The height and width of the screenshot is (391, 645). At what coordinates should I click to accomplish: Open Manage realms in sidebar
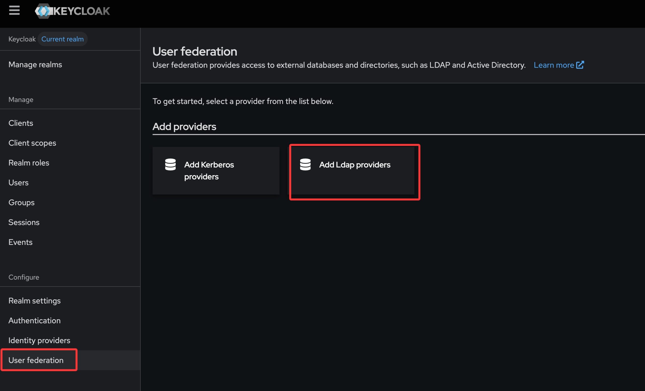pyautogui.click(x=70, y=65)
